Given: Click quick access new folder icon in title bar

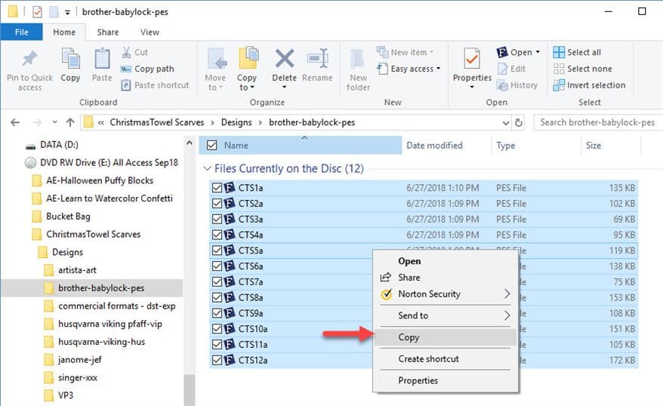Looking at the screenshot, I should [54, 12].
